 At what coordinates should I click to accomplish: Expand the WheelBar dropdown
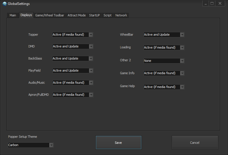point(164,35)
